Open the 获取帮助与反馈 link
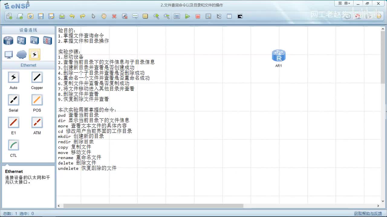Image resolution: width=387 pixels, height=217 pixels. coord(368,213)
